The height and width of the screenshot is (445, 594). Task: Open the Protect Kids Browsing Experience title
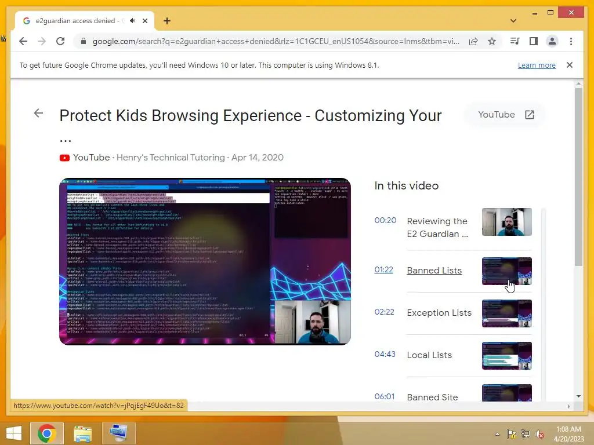coord(251,116)
